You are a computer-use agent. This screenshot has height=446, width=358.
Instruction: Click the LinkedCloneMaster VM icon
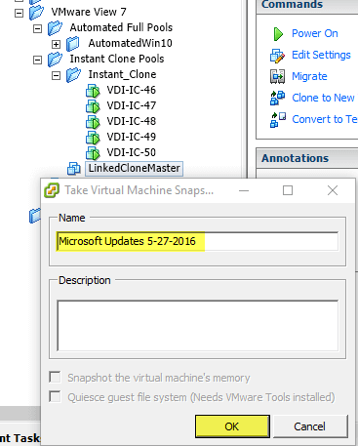[x=74, y=169]
